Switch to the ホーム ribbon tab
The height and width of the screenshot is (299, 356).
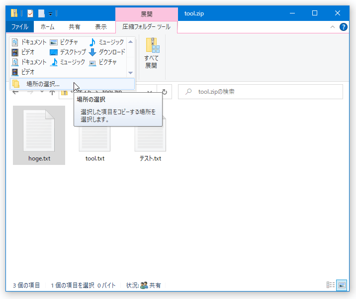(x=47, y=27)
